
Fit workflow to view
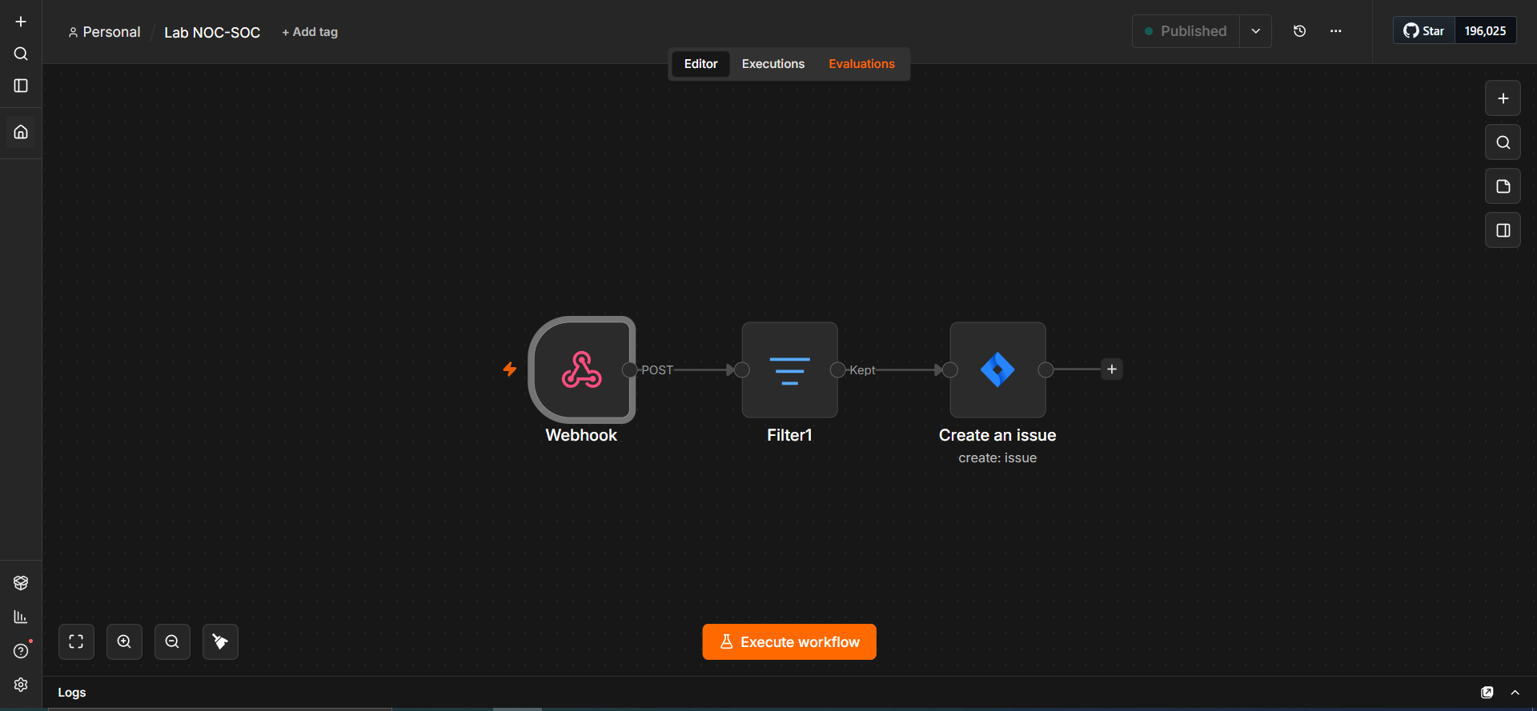click(x=76, y=641)
